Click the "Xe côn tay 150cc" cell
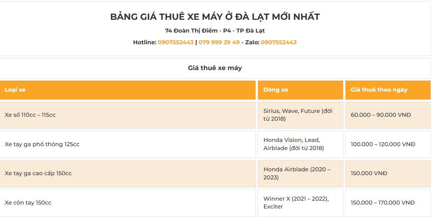Screen dimensions: 432x218 click(x=28, y=203)
